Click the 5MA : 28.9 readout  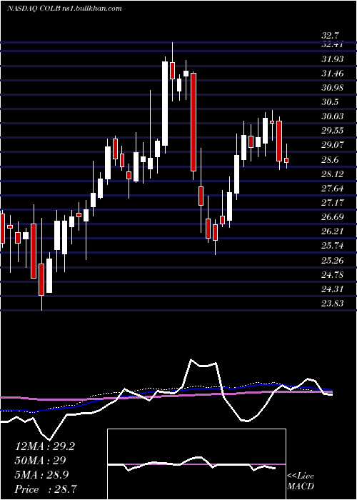point(43,475)
